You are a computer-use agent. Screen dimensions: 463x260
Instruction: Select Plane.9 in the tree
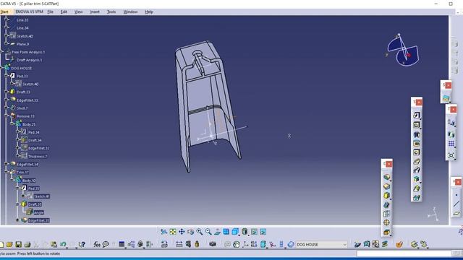(22, 44)
